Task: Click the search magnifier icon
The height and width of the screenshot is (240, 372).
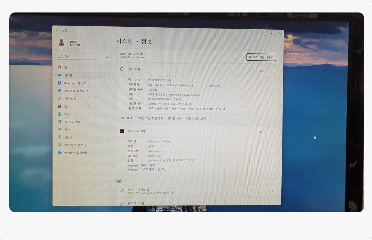Action: [x=107, y=57]
